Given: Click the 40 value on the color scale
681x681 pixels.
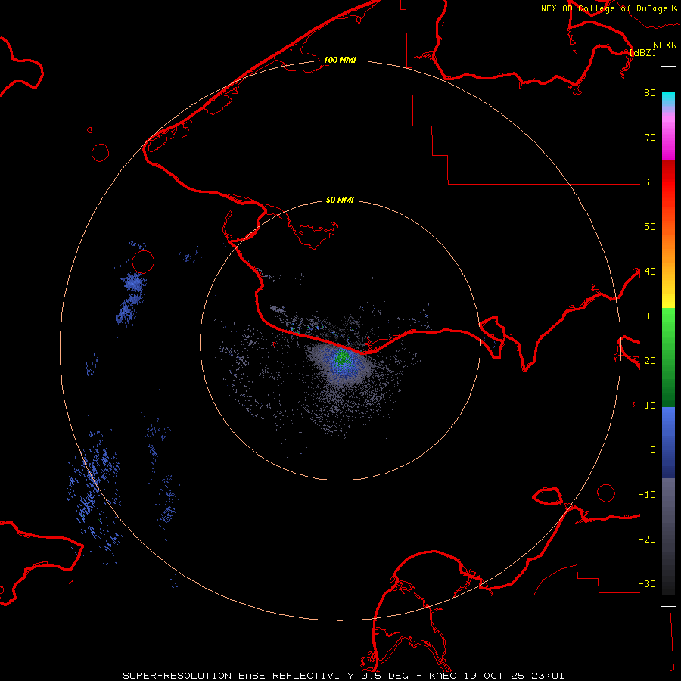Looking at the screenshot, I should [x=650, y=272].
